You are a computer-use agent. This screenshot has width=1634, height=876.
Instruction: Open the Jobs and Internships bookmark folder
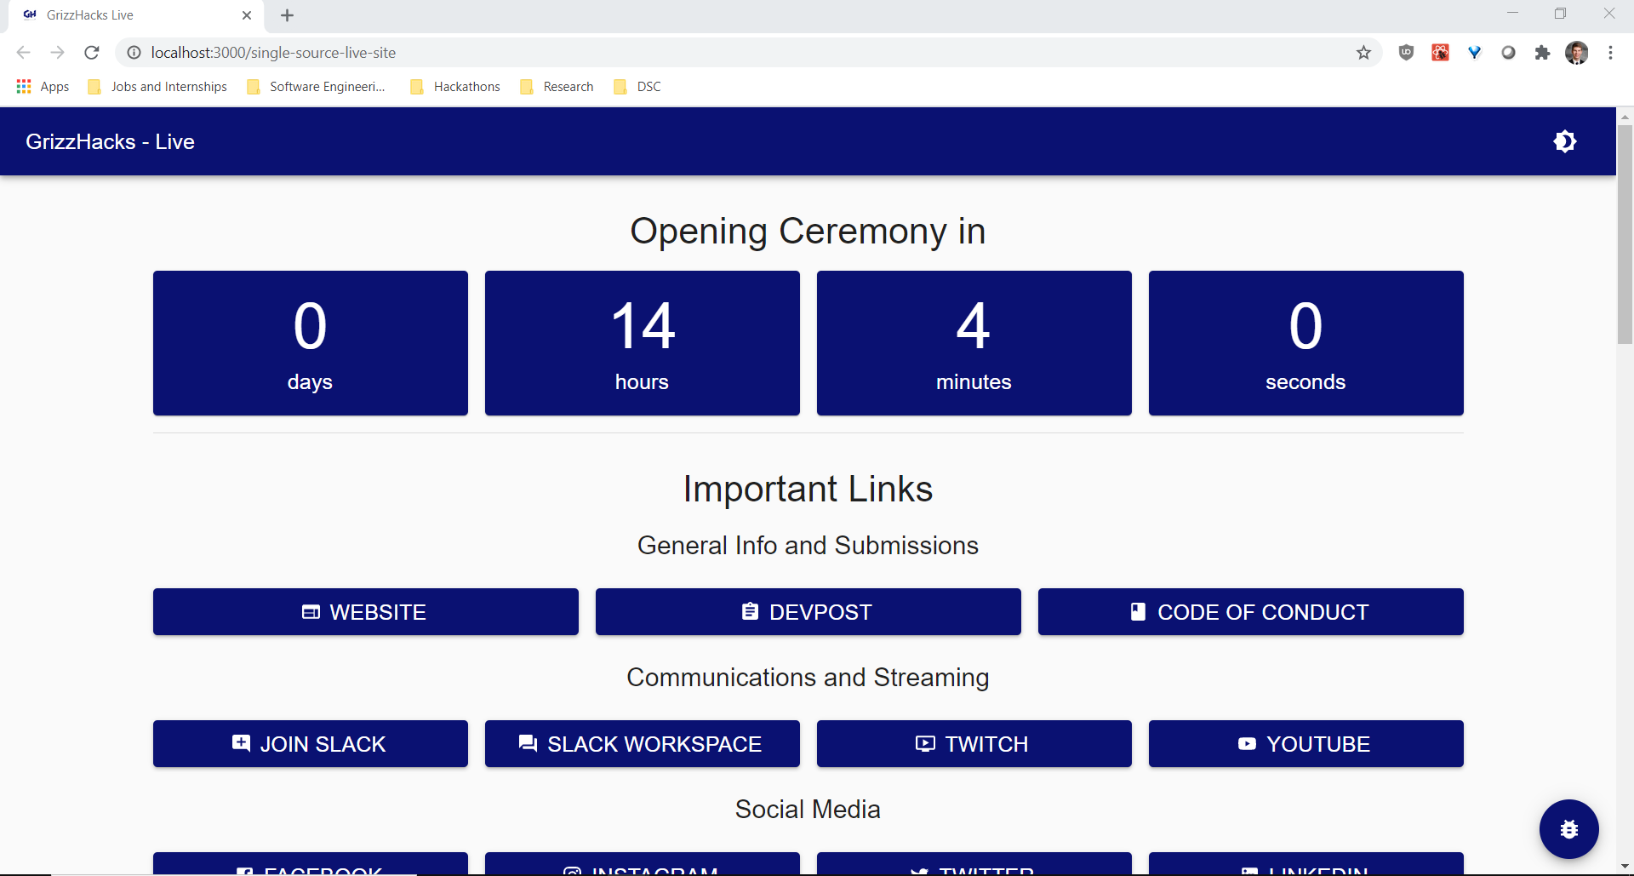pyautogui.click(x=157, y=87)
